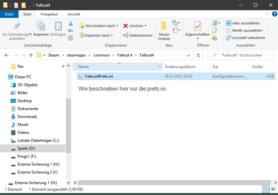Rename file using Umbenennen
The width and height of the screenshot is (278, 195).
(138, 35)
